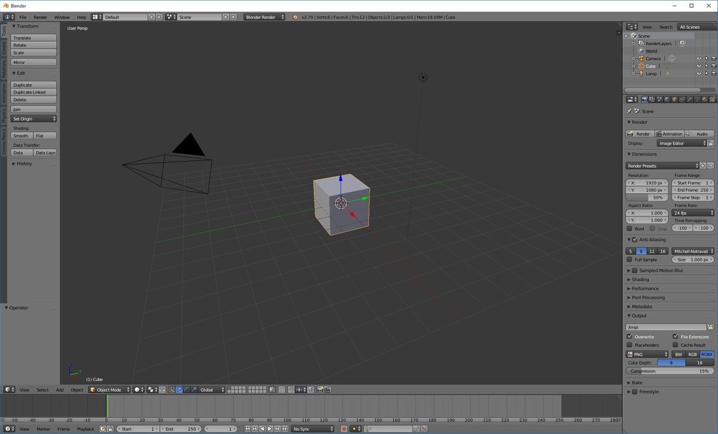Open the Object properties tab cube icon
The height and width of the screenshot is (434, 718).
pyautogui.click(x=674, y=99)
